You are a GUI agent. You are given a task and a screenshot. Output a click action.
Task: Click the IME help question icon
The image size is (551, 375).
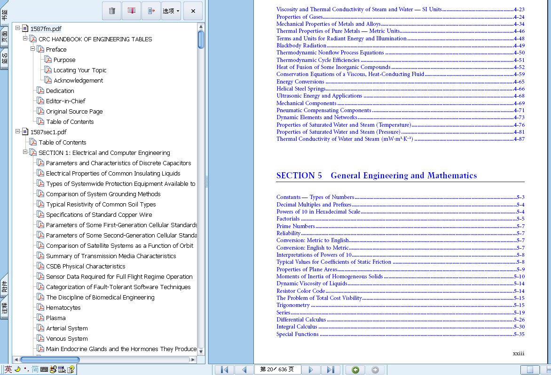coord(71,369)
